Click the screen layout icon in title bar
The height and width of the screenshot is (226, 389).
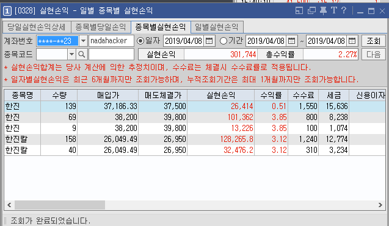coord(299,10)
